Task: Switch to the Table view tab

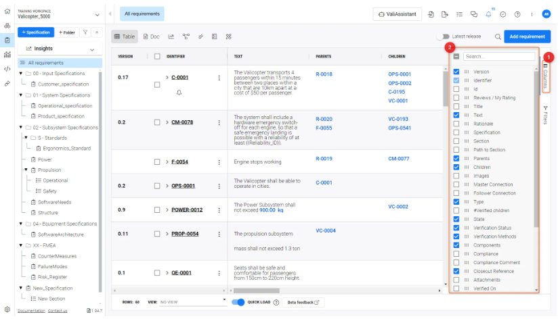Action: click(125, 36)
